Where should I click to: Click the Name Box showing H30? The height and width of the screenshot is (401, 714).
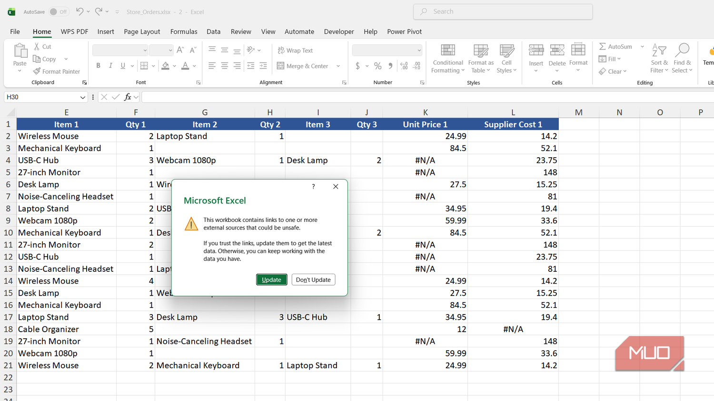(46, 97)
